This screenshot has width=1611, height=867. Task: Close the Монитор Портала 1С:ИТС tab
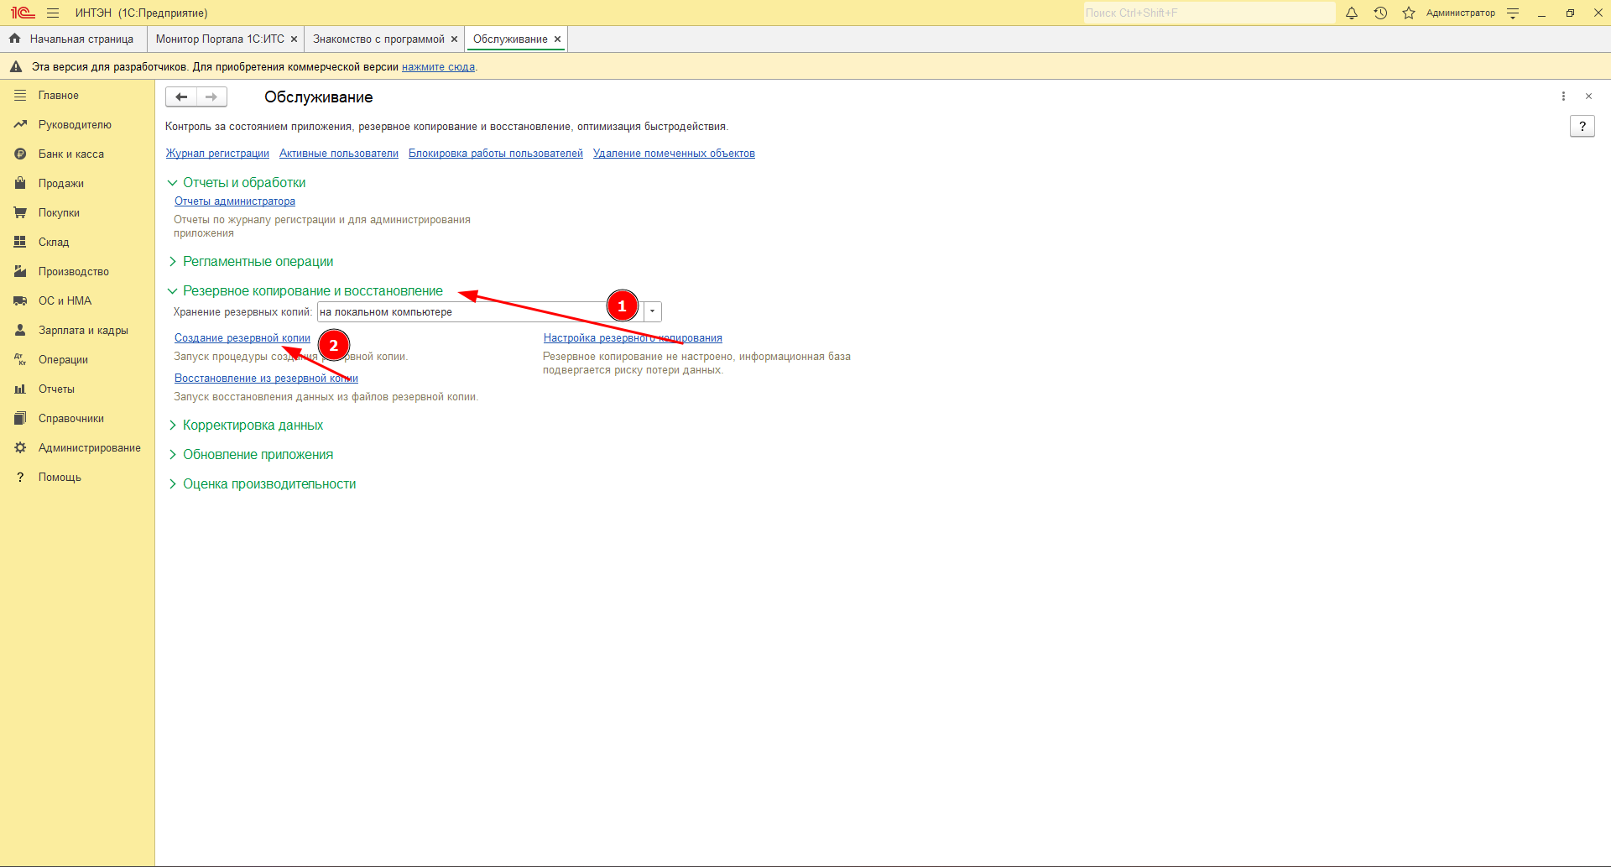pyautogui.click(x=294, y=39)
